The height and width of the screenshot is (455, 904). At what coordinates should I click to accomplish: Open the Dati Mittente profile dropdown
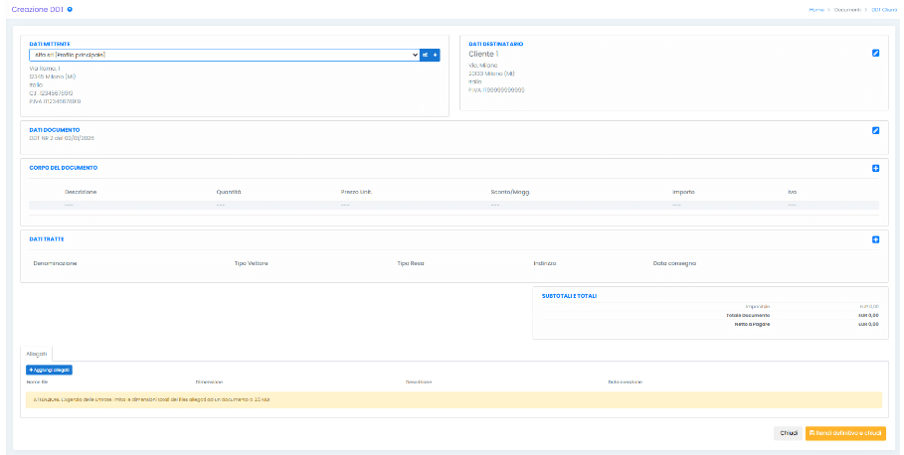[x=224, y=55]
